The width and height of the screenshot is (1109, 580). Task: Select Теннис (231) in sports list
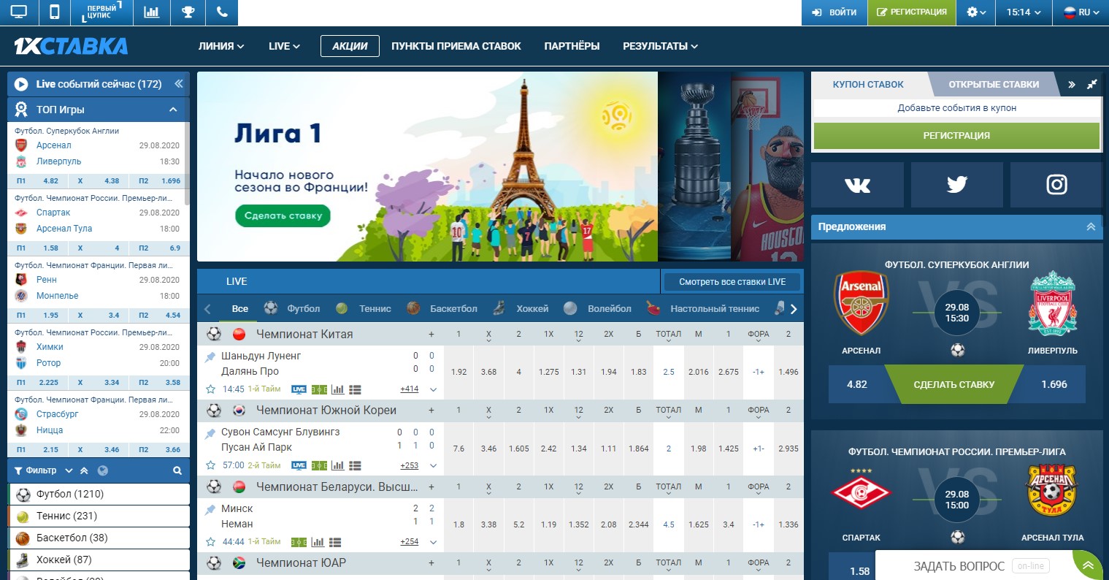[99, 516]
